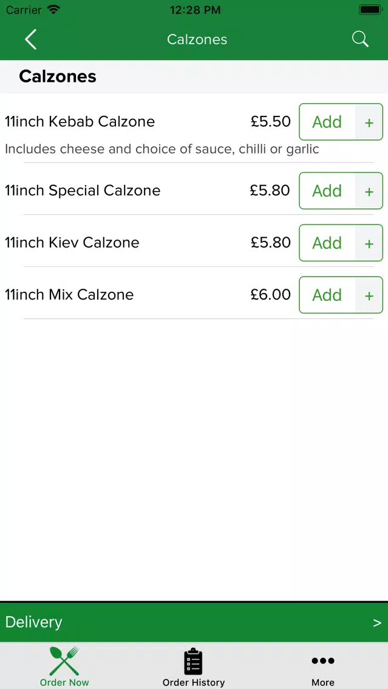Select the 11inch Kebab Calzone item name

coord(80,121)
